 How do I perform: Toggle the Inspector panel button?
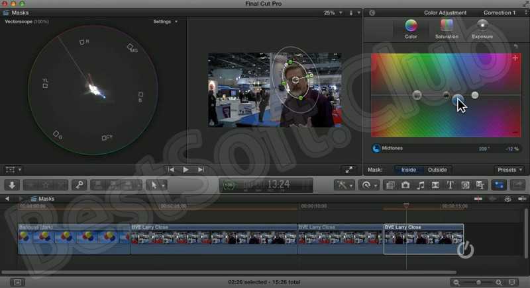tap(499, 185)
